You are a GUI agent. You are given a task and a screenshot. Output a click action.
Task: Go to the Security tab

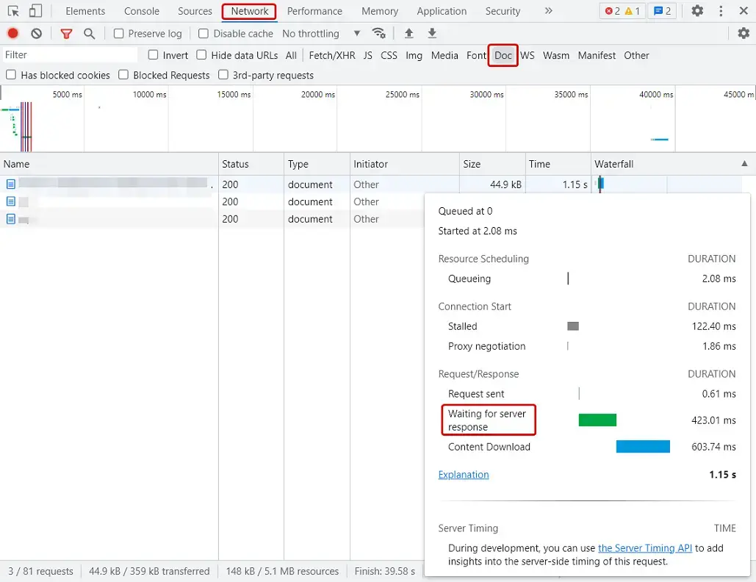click(x=503, y=11)
